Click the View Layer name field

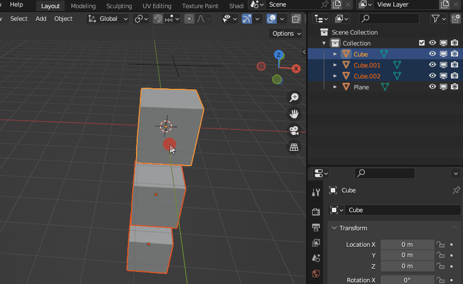pyautogui.click(x=406, y=4)
